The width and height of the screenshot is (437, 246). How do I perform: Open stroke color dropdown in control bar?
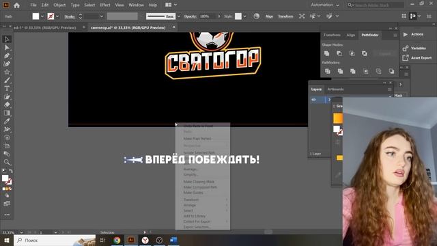point(57,16)
